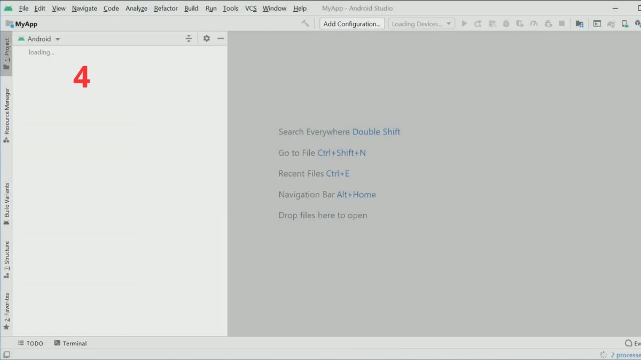Open the Analyze menu
Viewport: 641px width, 360px height.
[x=136, y=8]
